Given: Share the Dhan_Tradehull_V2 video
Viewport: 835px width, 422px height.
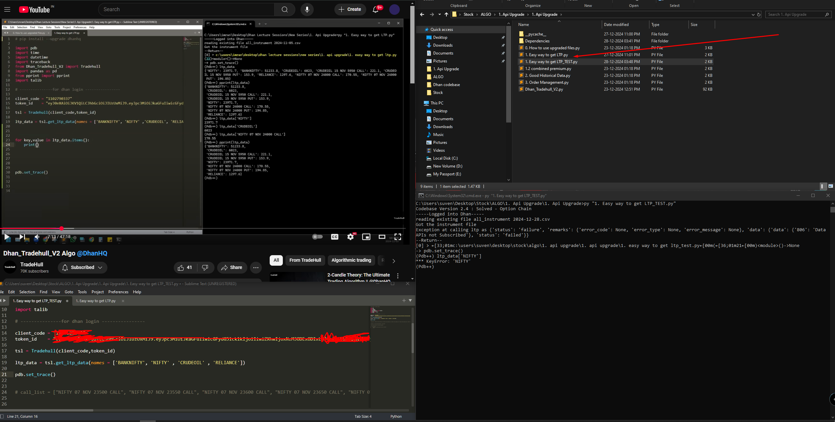Looking at the screenshot, I should click(232, 268).
